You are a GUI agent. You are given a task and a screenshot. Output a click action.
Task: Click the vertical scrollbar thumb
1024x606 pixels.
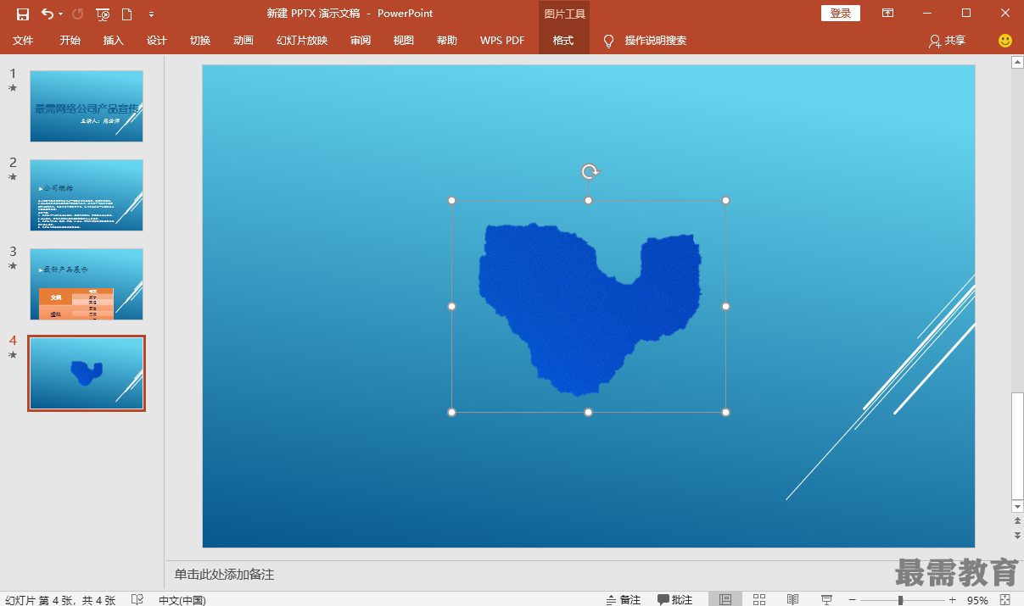(x=1017, y=446)
